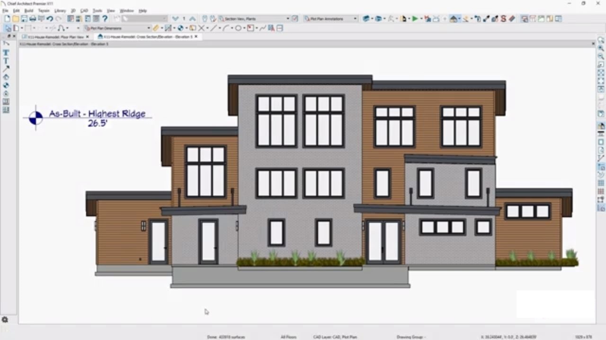The width and height of the screenshot is (606, 340).
Task: Choose the Select Objects arrow tool
Action: click(x=8, y=28)
